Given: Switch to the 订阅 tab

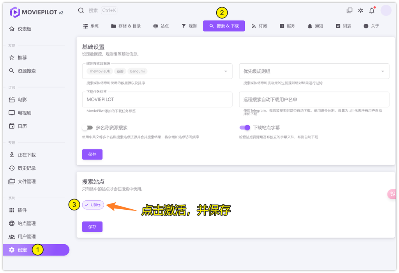Looking at the screenshot, I should [x=259, y=26].
